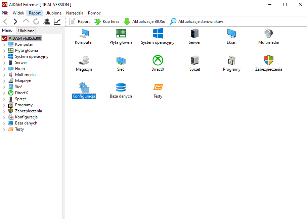Go back with the left arrow toolbar icon

coord(5,22)
